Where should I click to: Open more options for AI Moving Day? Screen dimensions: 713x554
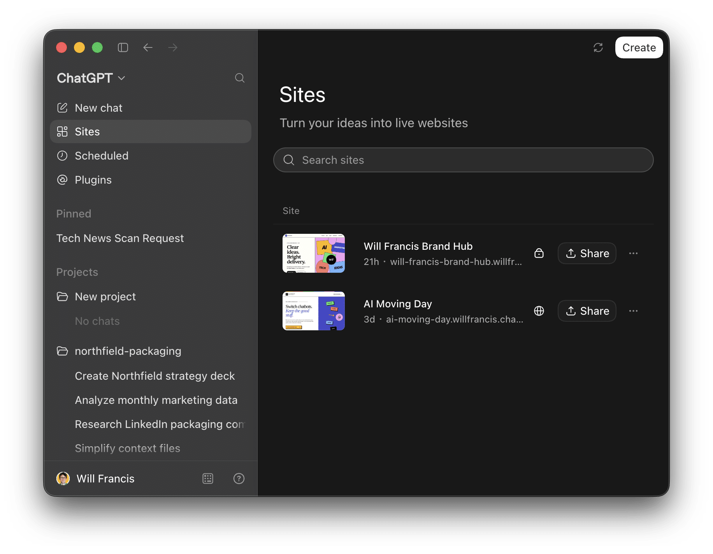pos(633,311)
